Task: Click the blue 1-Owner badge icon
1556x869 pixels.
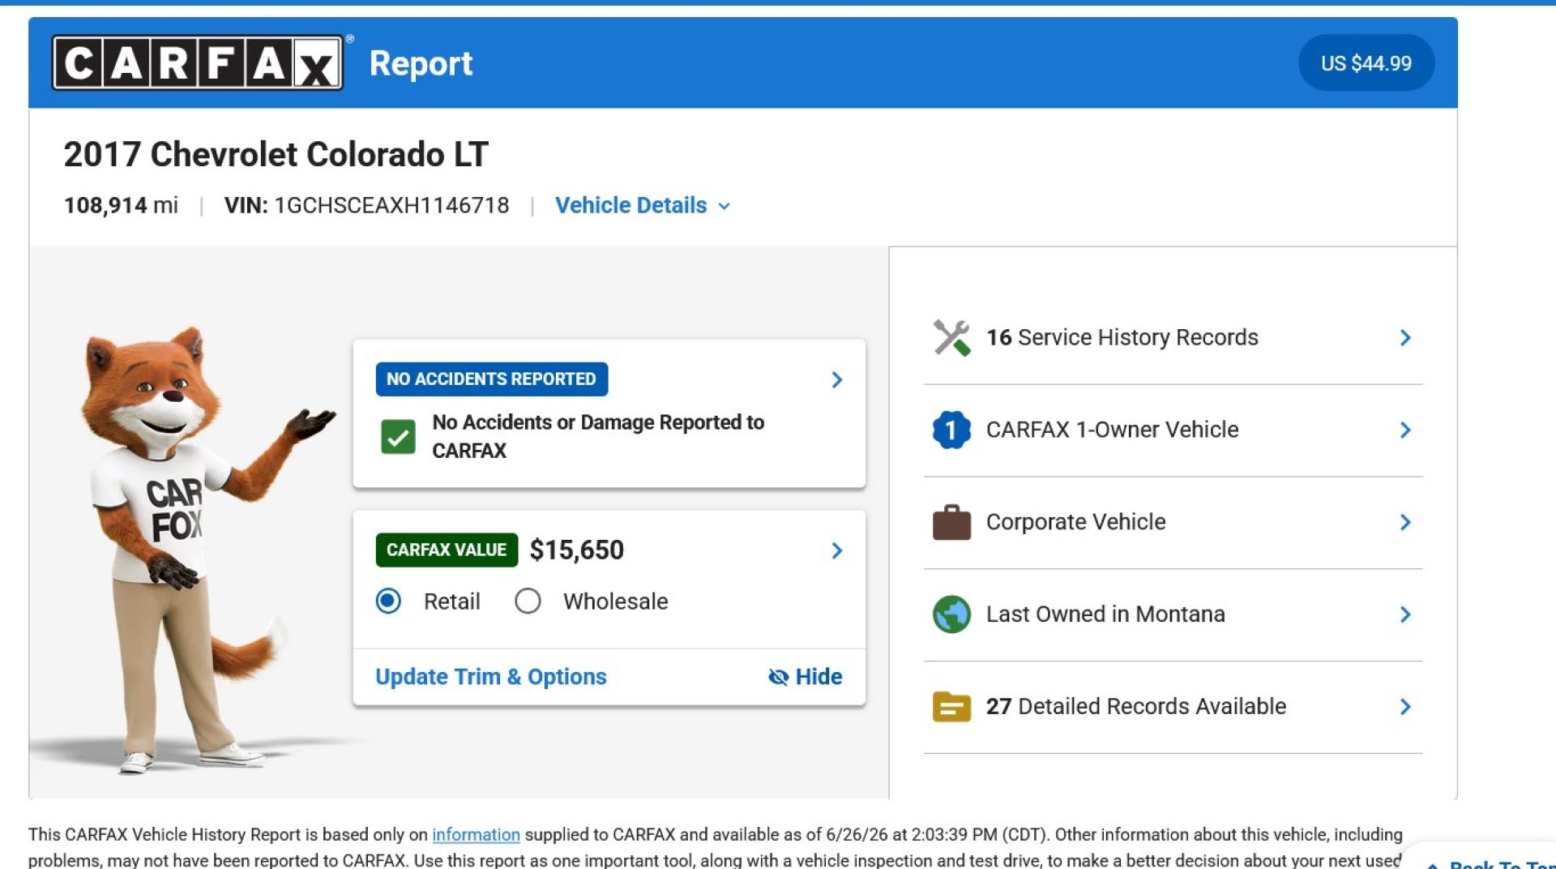Action: (951, 430)
